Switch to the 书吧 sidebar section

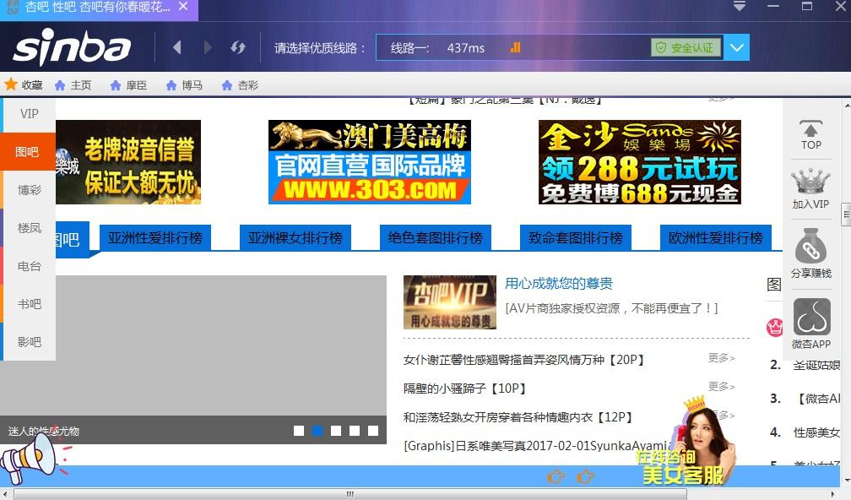30,304
